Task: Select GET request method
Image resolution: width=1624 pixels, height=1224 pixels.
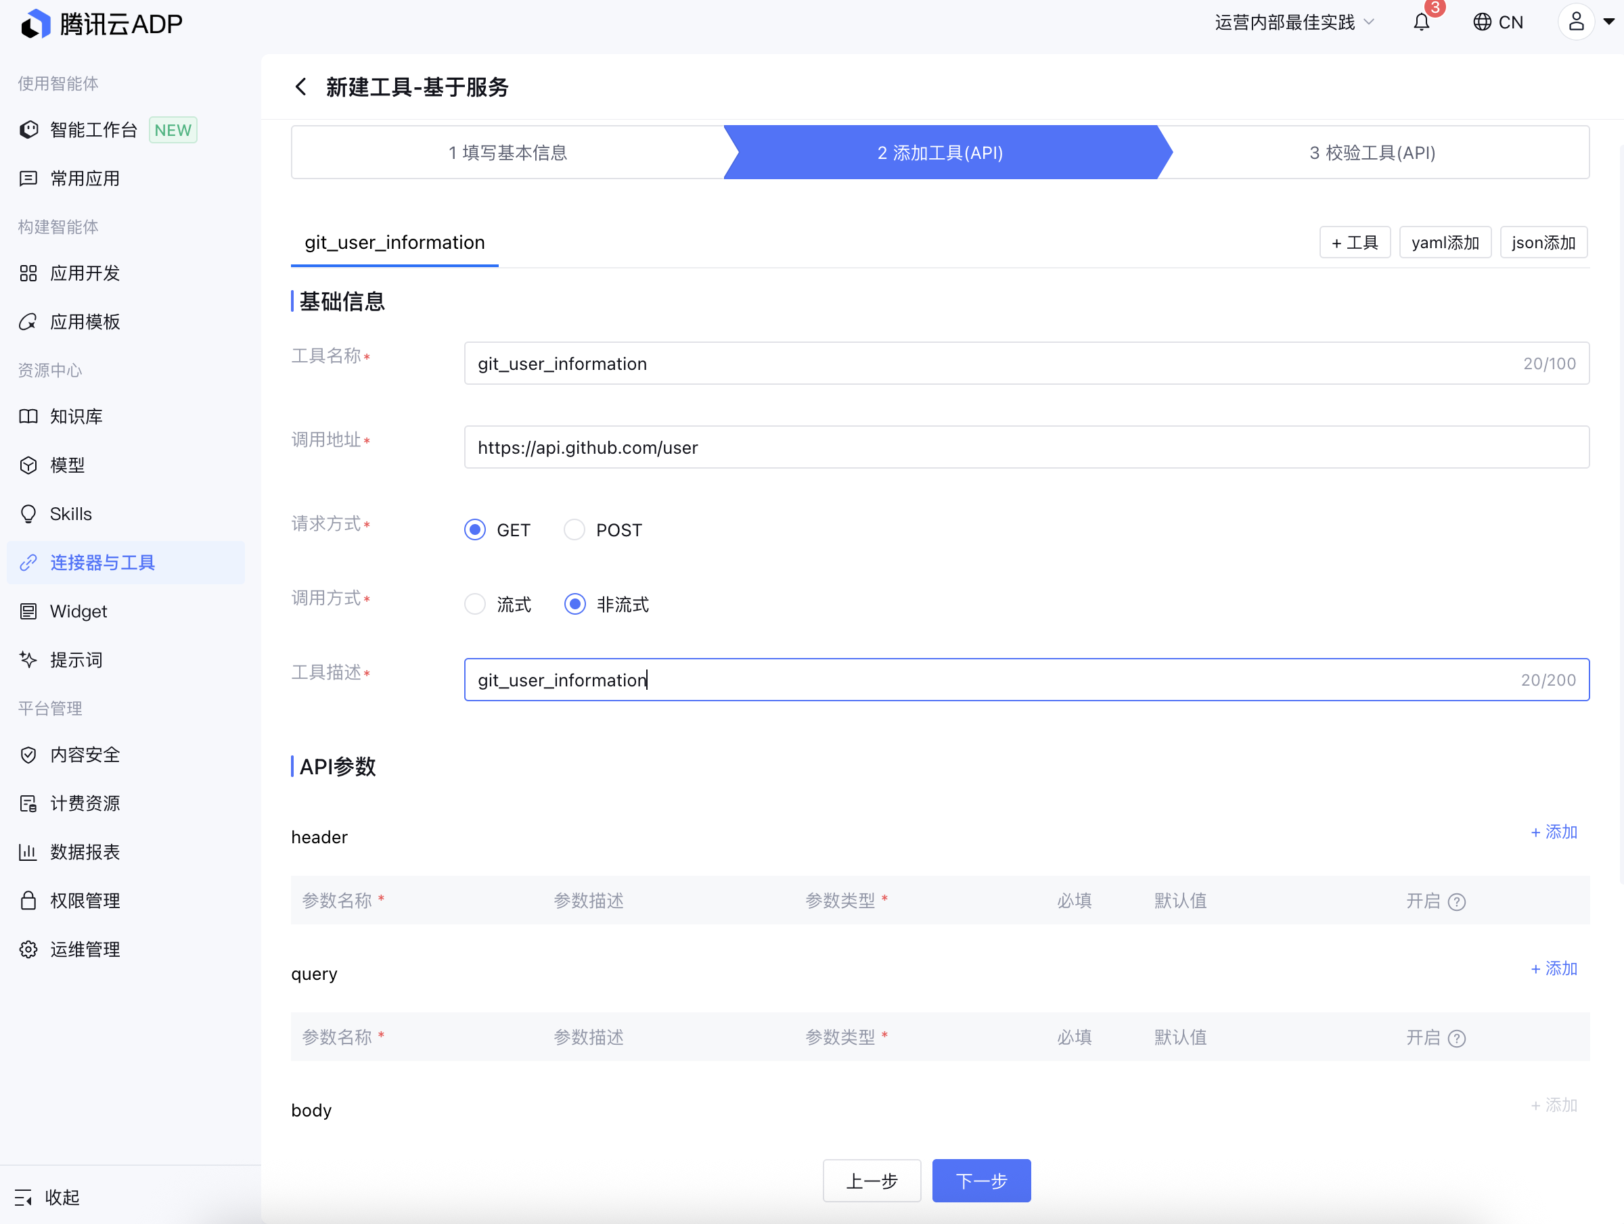Action: [x=475, y=529]
